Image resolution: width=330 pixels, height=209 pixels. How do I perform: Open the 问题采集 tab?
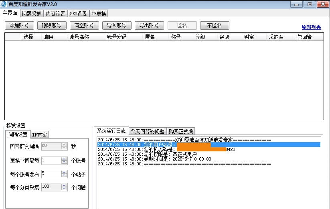(x=32, y=14)
